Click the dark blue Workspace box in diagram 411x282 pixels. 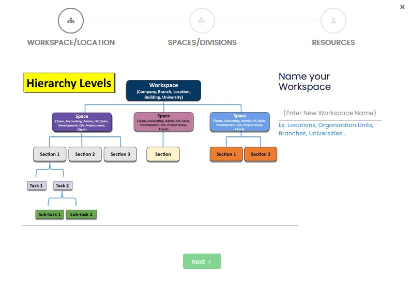pyautogui.click(x=163, y=90)
